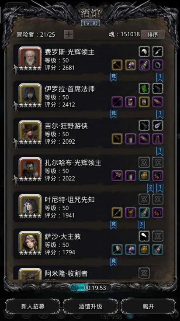The width and height of the screenshot is (180, 321).
Task: Select 萨沙·大主教's white feather item slot
Action: tap(144, 236)
